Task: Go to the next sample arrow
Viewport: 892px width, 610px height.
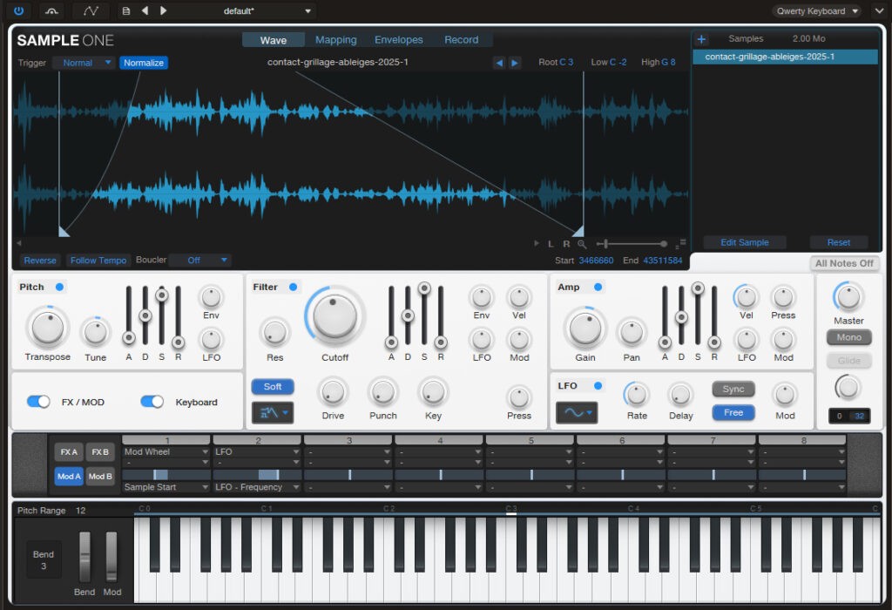Action: tap(515, 63)
